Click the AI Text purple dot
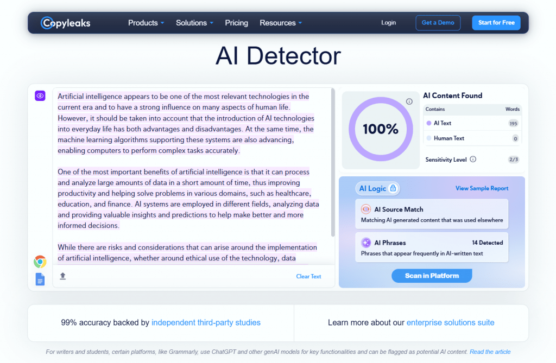Viewport: 556px width, 363px height. 429,123
